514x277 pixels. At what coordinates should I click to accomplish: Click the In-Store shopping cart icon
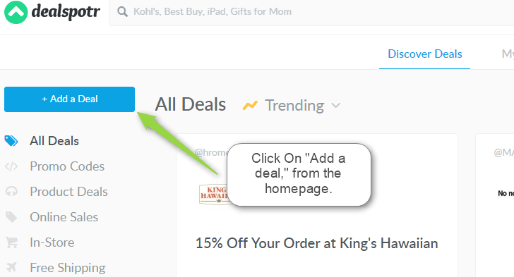point(11,242)
